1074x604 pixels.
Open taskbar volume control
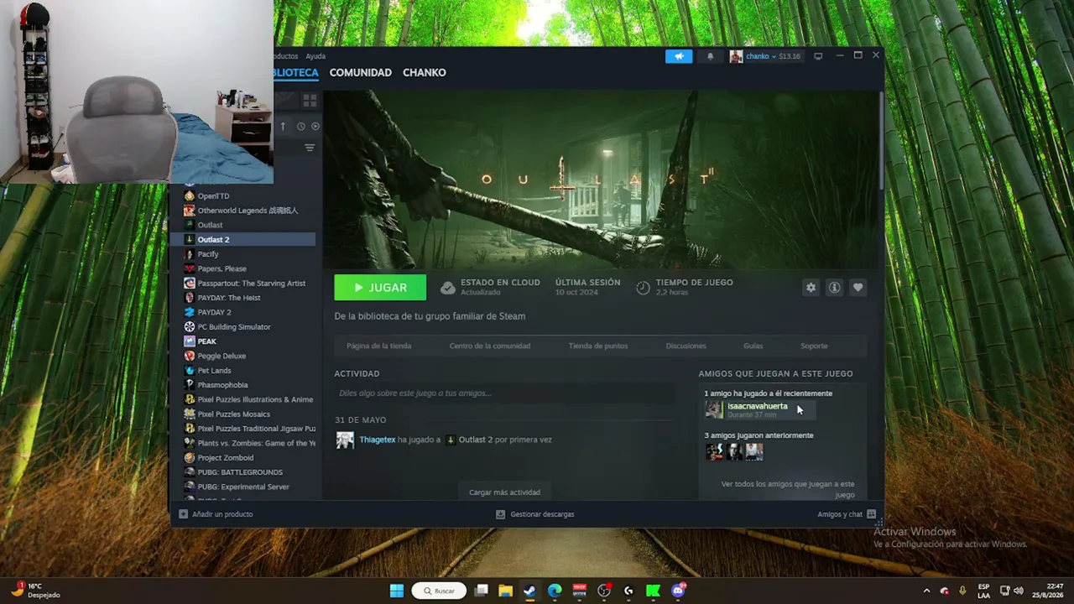1018,591
